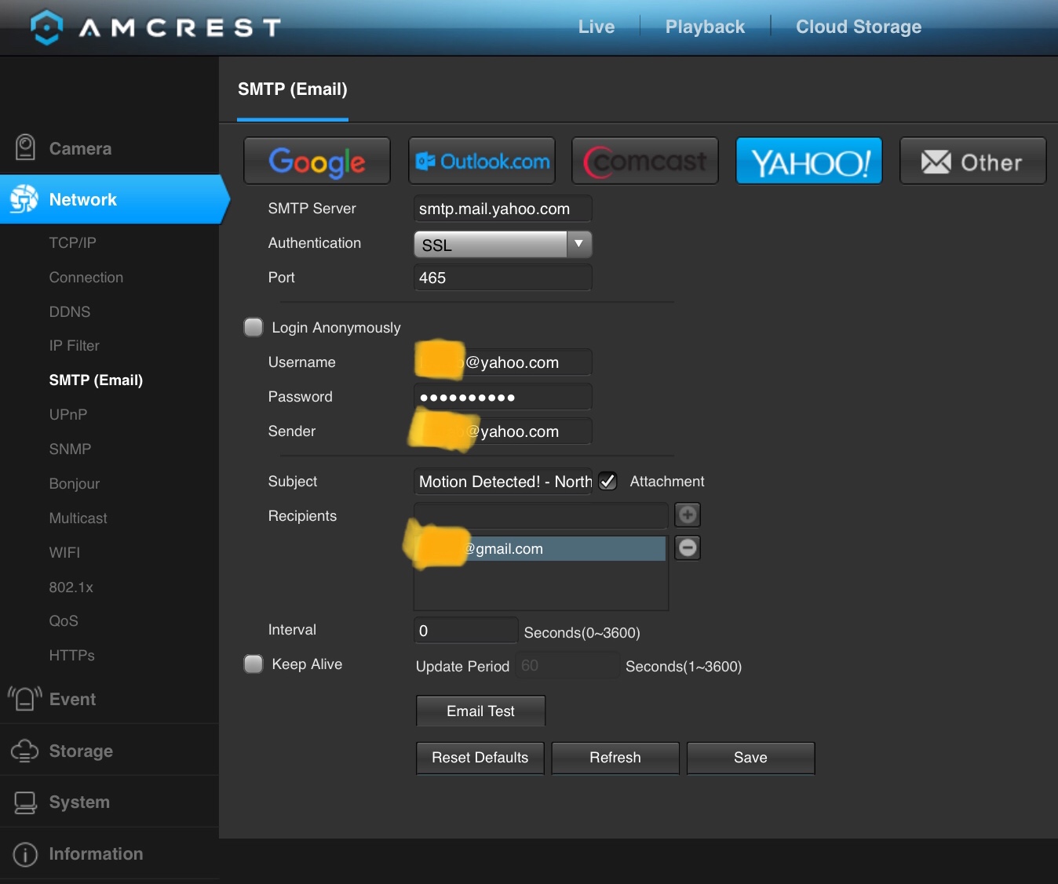The width and height of the screenshot is (1058, 884).
Task: Open the HTTPs settings page
Action: point(72,655)
